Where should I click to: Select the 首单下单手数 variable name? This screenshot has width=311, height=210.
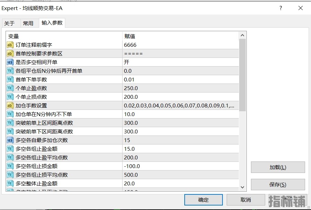31,79
